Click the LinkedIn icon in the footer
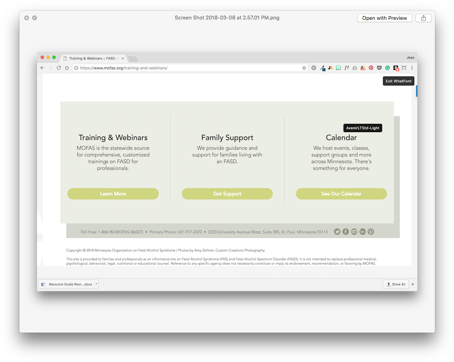Image resolution: width=454 pixels, height=362 pixels. [x=362, y=231]
